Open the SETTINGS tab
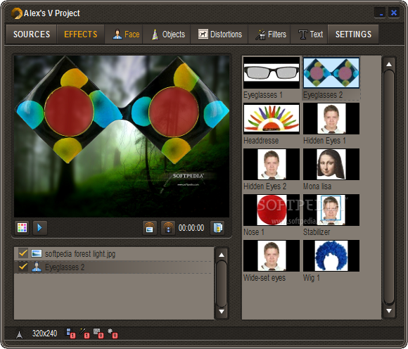 353,34
